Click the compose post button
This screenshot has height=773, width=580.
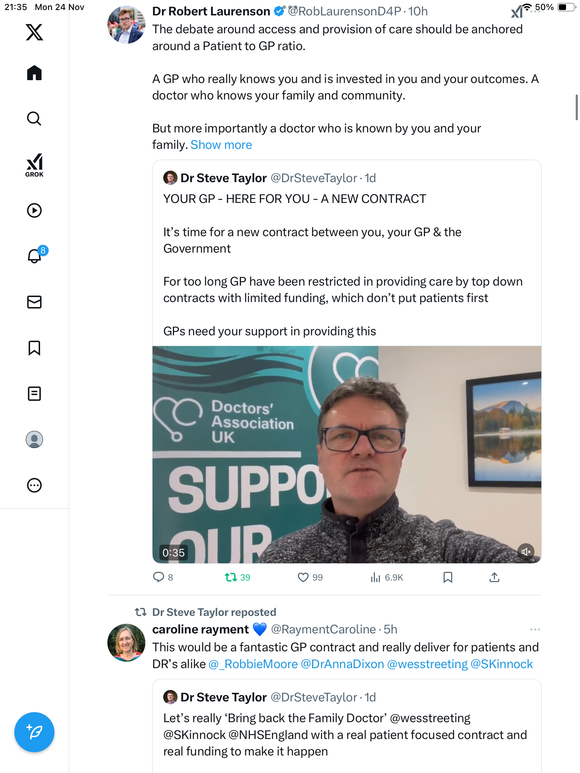click(x=34, y=732)
